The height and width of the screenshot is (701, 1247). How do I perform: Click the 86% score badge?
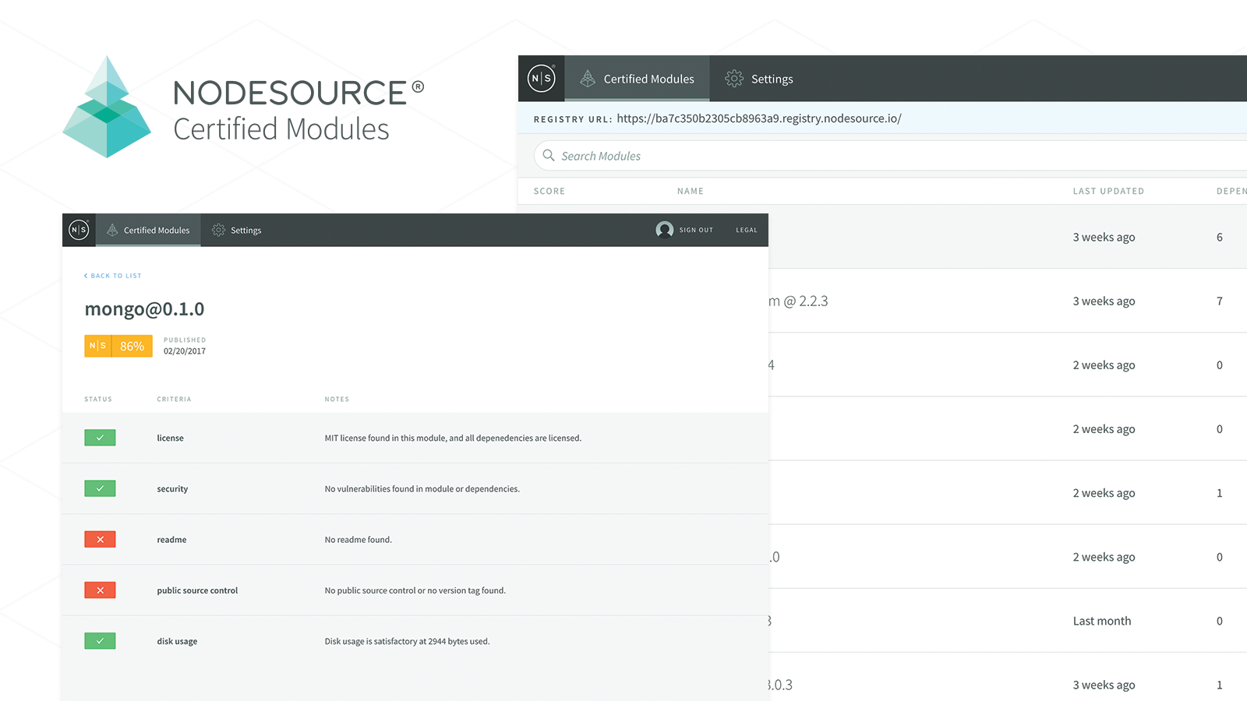click(x=118, y=346)
